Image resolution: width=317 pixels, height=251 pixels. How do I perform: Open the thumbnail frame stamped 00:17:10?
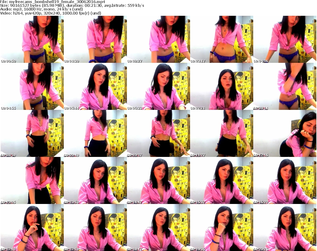pyautogui.click(x=32, y=227)
